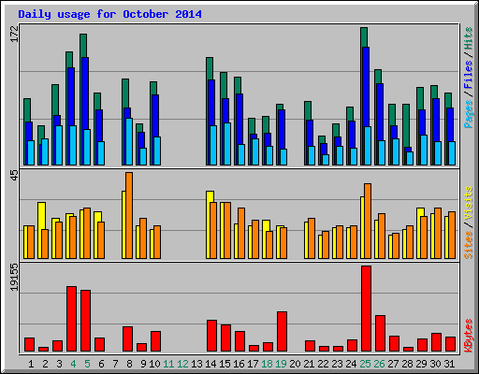479x374 pixels.
Task: Click day label 8 on the x-axis
Action: (129, 364)
